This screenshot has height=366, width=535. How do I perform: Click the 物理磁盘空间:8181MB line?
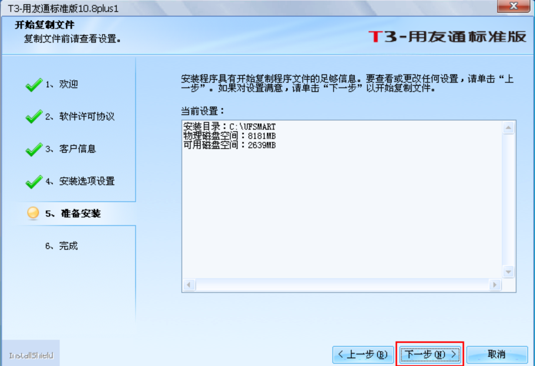230,136
